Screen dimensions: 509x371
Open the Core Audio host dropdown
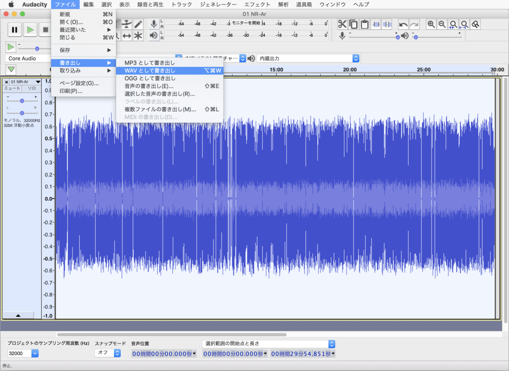coord(28,58)
